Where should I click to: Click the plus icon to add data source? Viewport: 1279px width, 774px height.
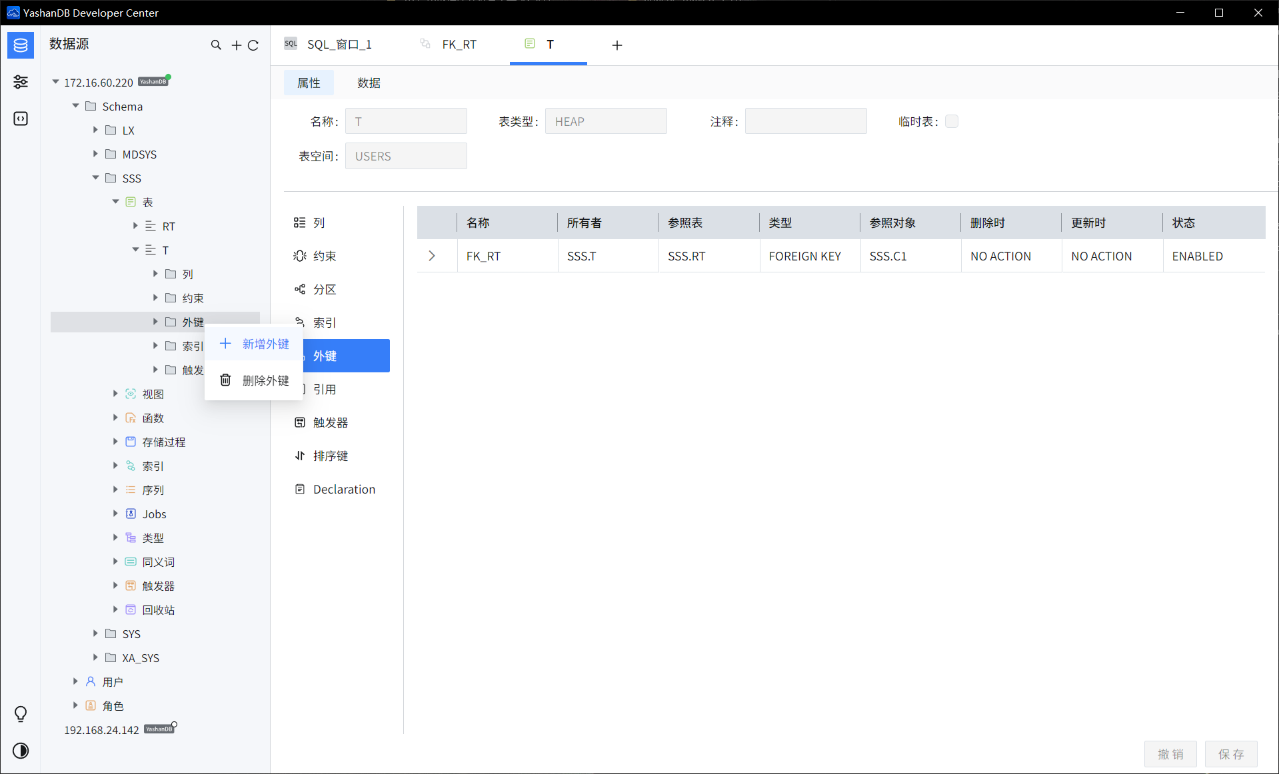236,45
